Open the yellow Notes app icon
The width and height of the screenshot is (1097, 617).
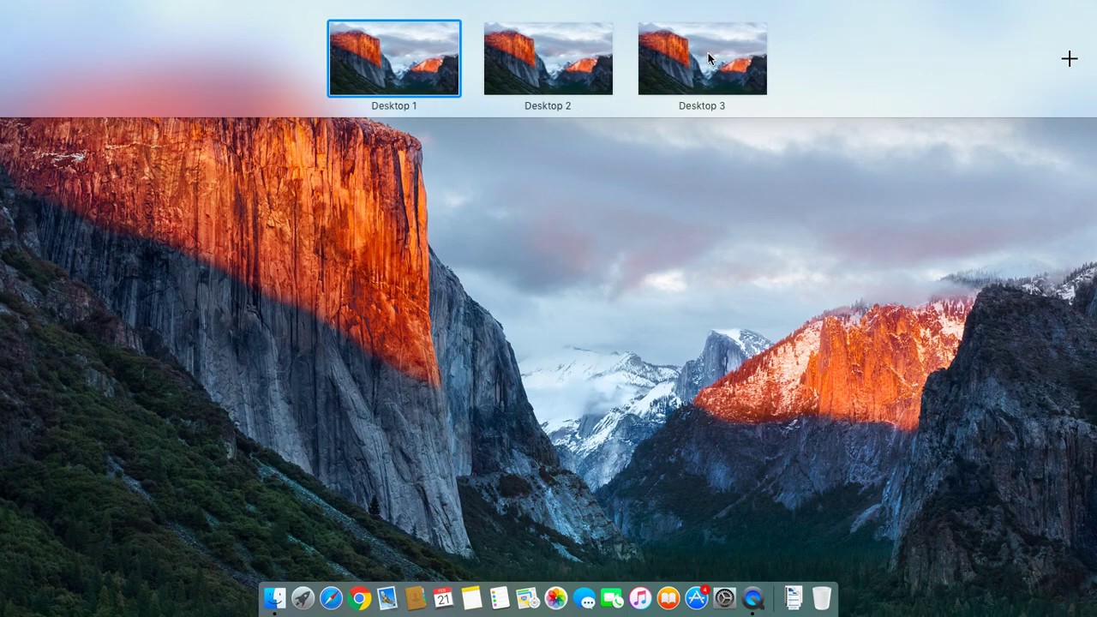point(471,598)
